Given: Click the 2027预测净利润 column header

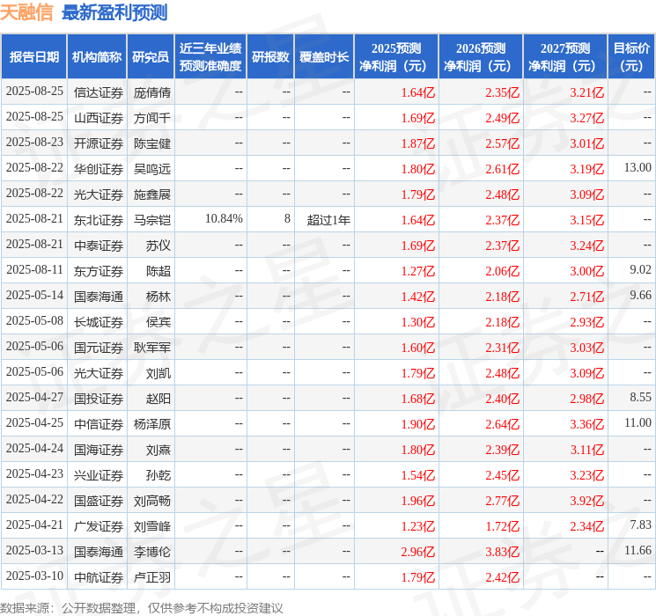Looking at the screenshot, I should click(x=565, y=57).
